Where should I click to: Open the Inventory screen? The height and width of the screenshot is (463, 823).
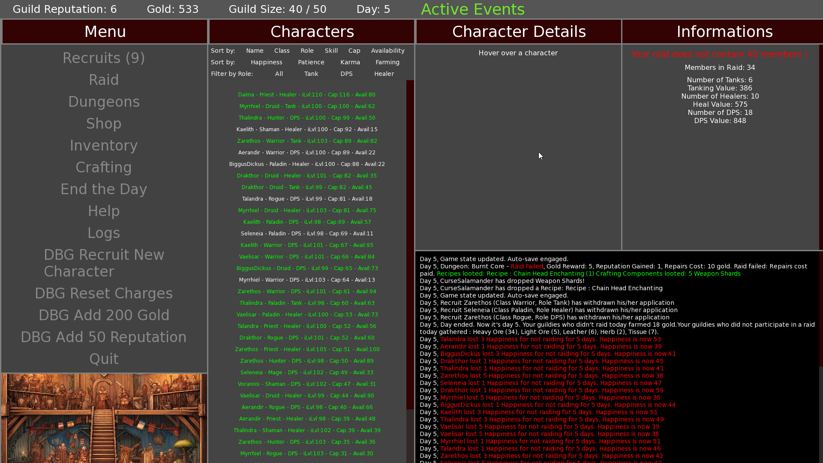[104, 145]
